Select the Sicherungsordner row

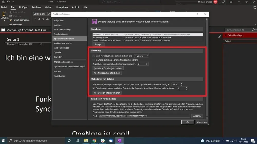point(148,38)
